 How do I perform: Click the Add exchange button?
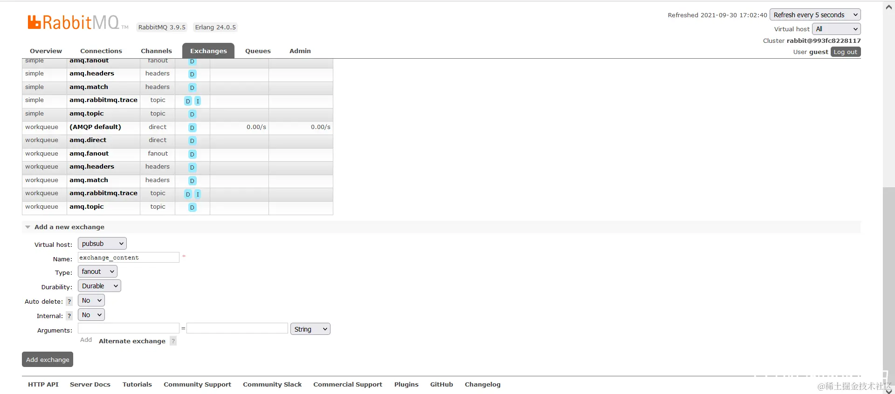click(48, 360)
